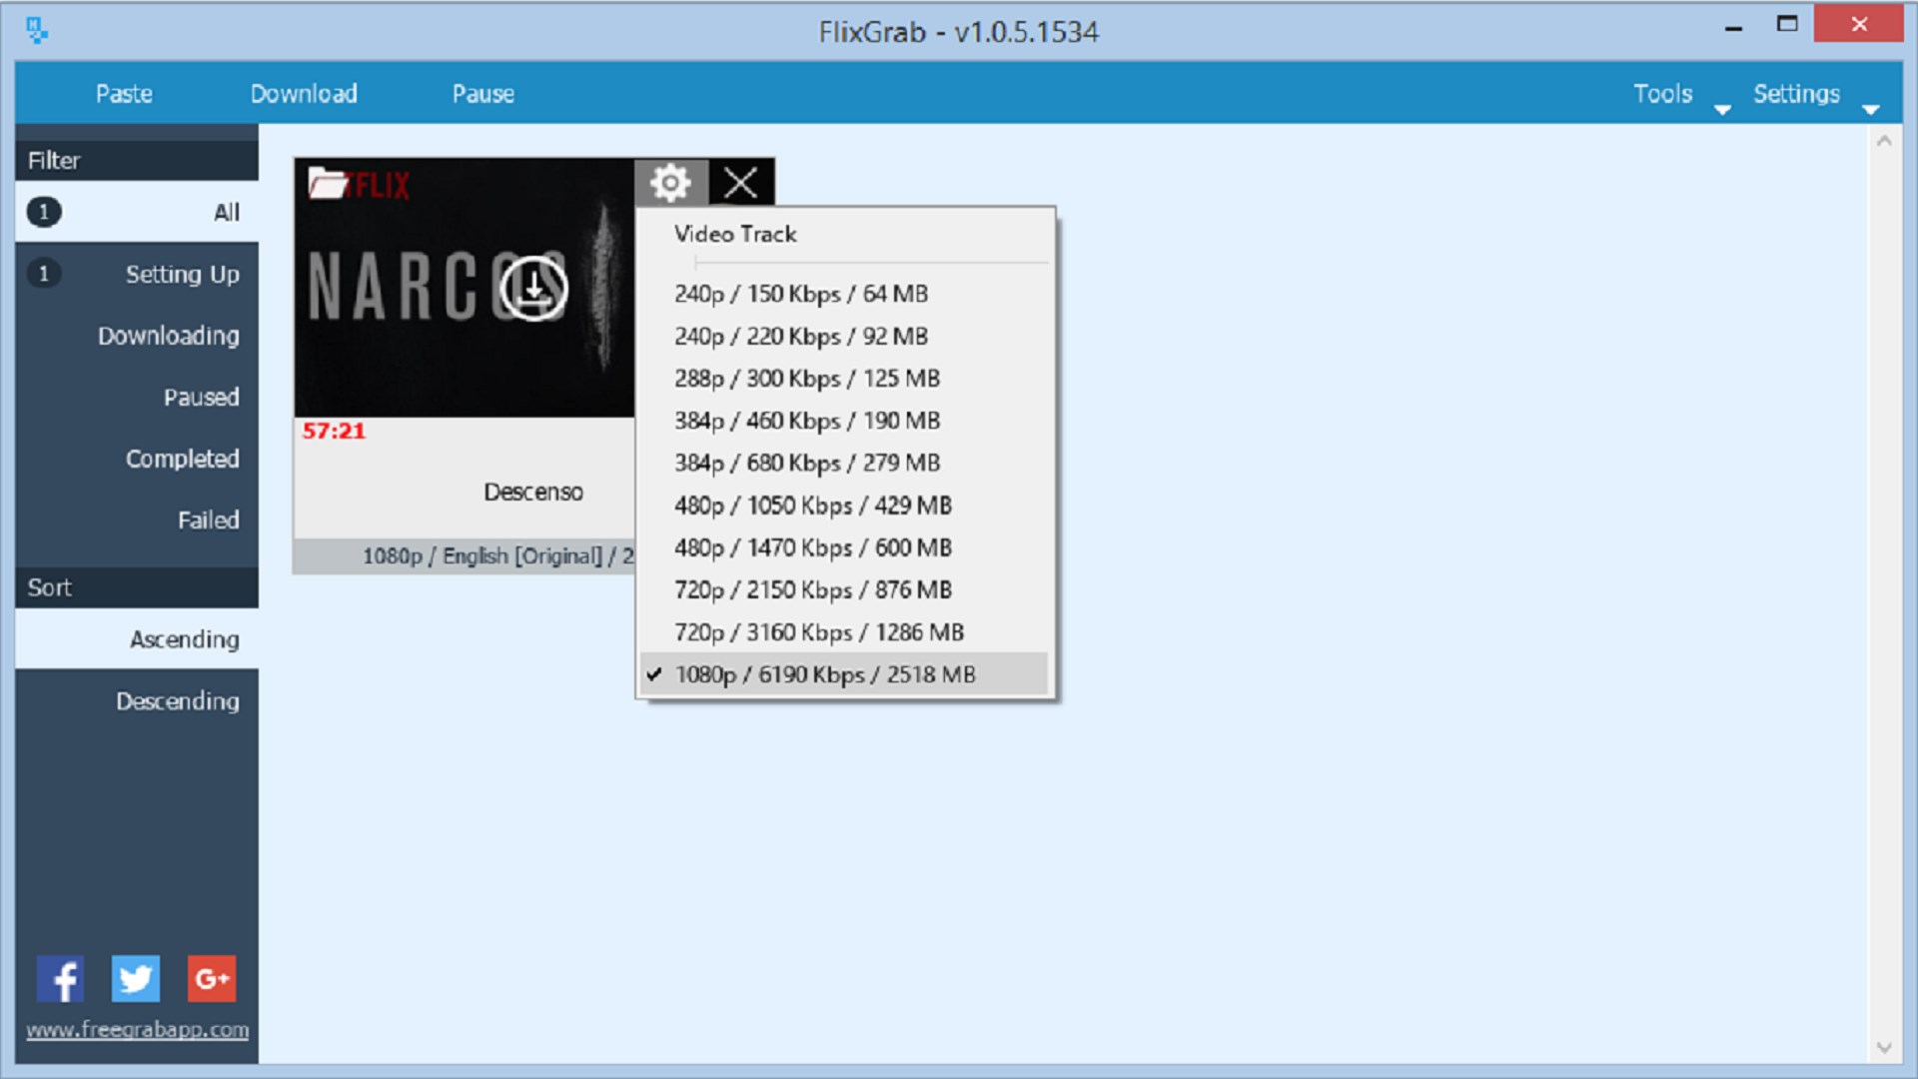This screenshot has width=1918, height=1079.
Task: Click the circular download icon on thumbnail
Action: tap(533, 289)
